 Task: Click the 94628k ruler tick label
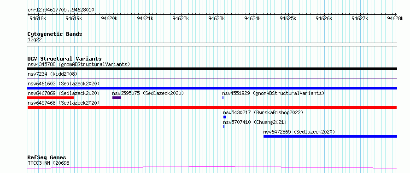click(x=395, y=18)
